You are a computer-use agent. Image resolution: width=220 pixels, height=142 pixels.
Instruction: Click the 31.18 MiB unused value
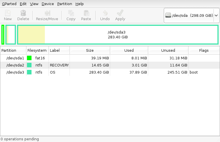pos(178,58)
